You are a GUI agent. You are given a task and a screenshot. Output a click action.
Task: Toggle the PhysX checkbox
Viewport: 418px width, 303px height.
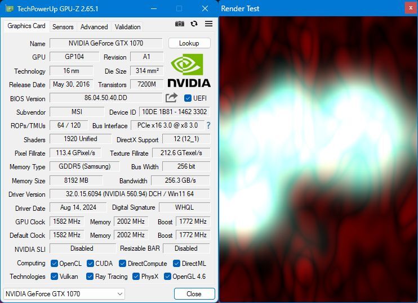[x=136, y=277]
